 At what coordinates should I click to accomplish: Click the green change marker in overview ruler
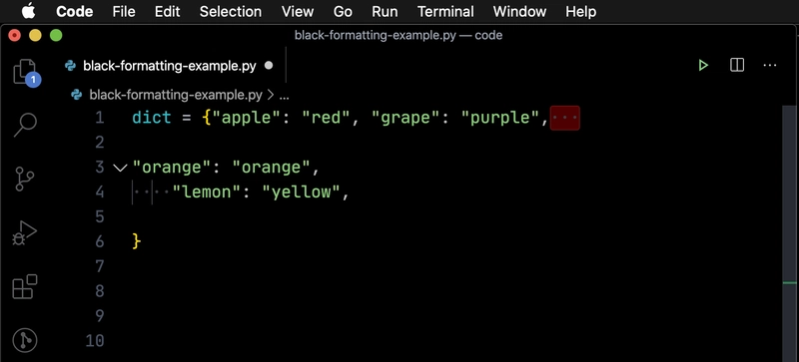tap(790, 282)
